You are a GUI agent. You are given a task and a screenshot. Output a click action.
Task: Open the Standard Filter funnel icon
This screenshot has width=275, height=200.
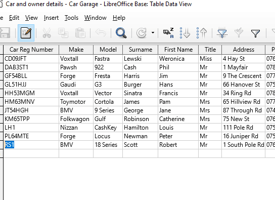click(x=255, y=33)
